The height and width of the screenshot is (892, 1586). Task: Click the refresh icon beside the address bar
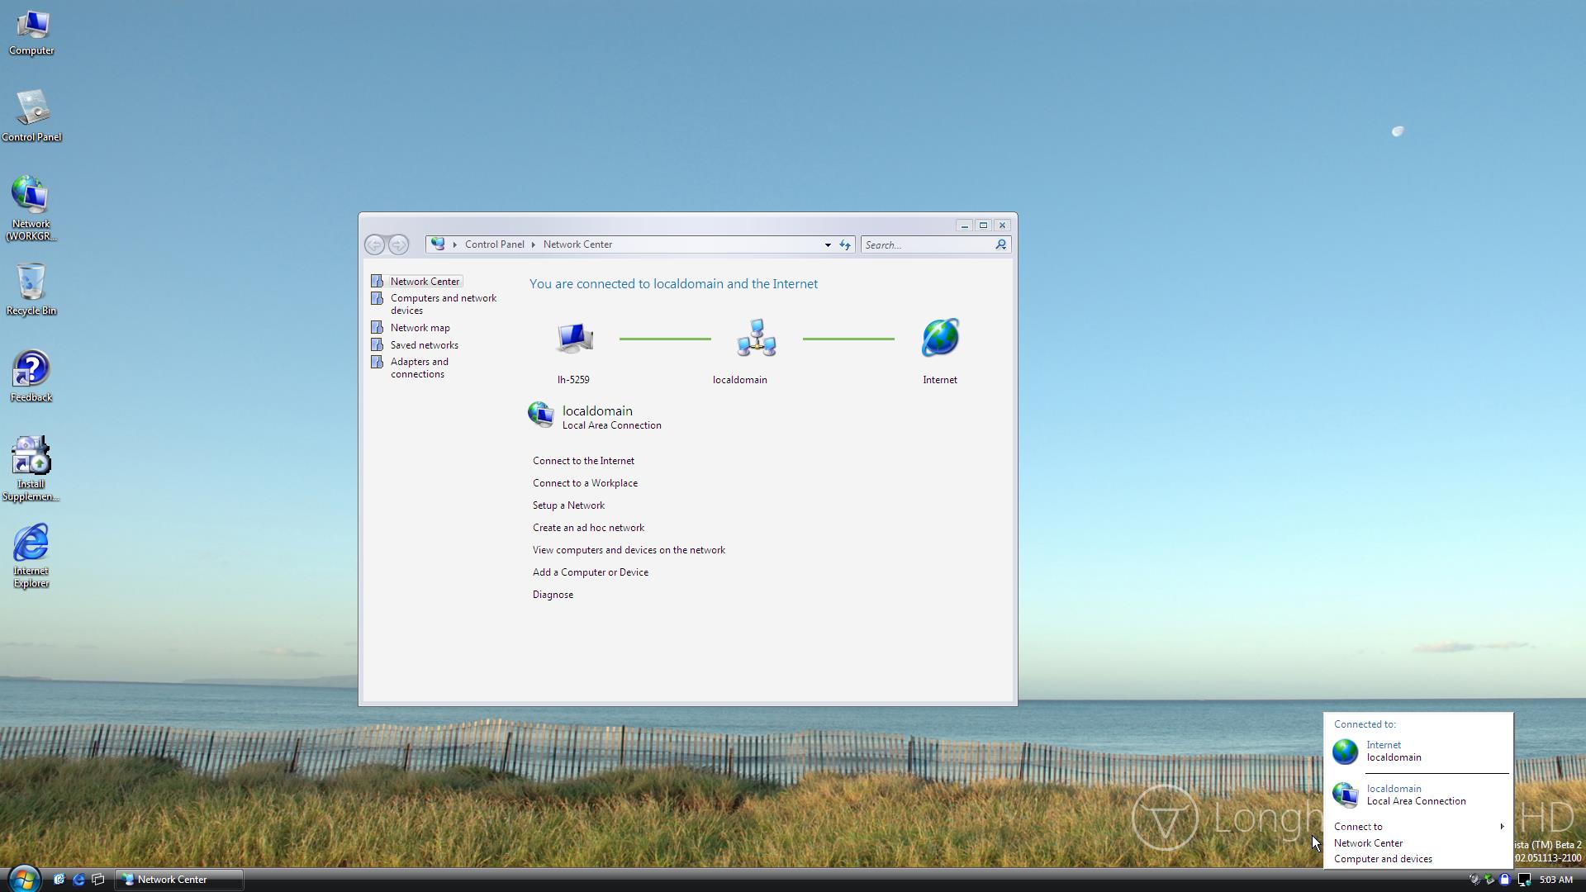click(x=845, y=244)
